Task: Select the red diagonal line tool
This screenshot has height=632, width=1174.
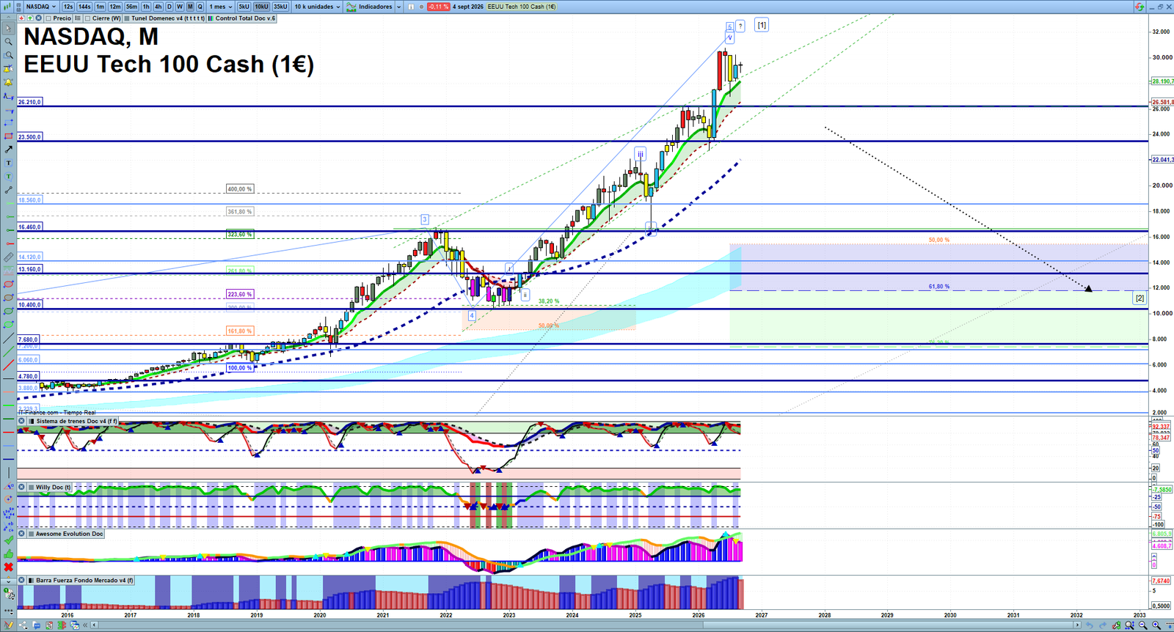Action: [9, 364]
